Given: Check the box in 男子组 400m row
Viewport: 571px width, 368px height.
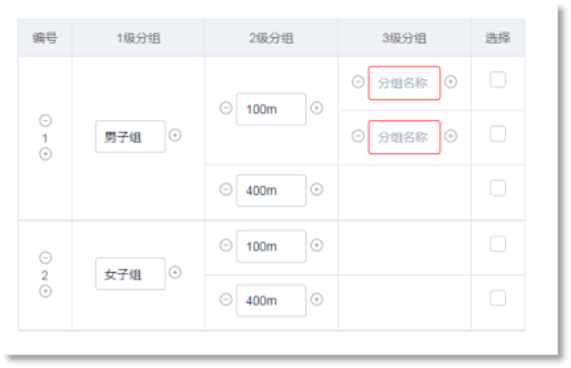Looking at the screenshot, I should (x=498, y=188).
